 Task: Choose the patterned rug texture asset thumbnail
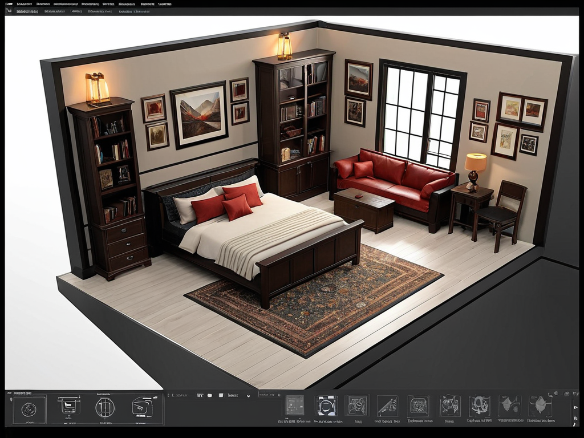[418, 405]
